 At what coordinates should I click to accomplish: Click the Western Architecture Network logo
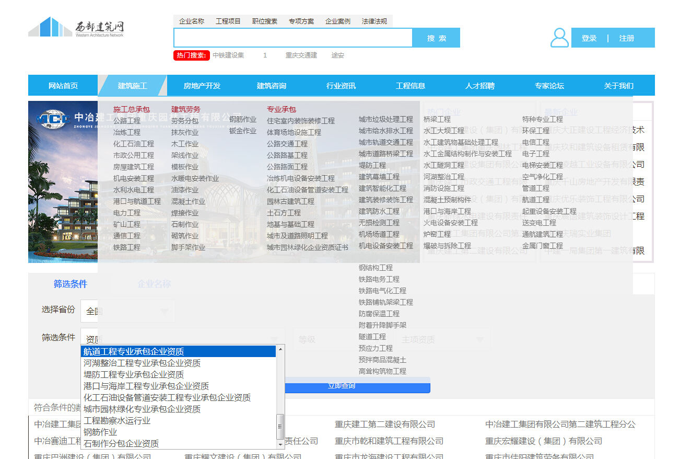click(76, 27)
